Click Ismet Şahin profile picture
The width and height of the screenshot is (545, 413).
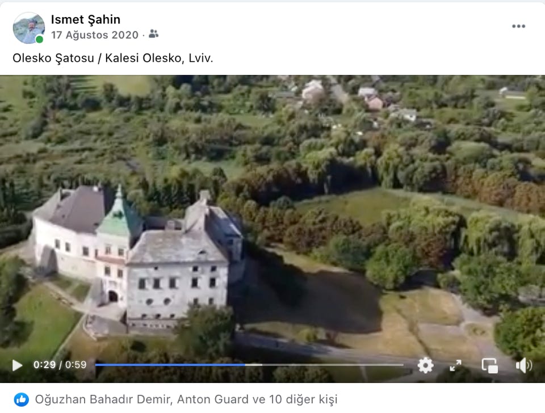tap(28, 28)
